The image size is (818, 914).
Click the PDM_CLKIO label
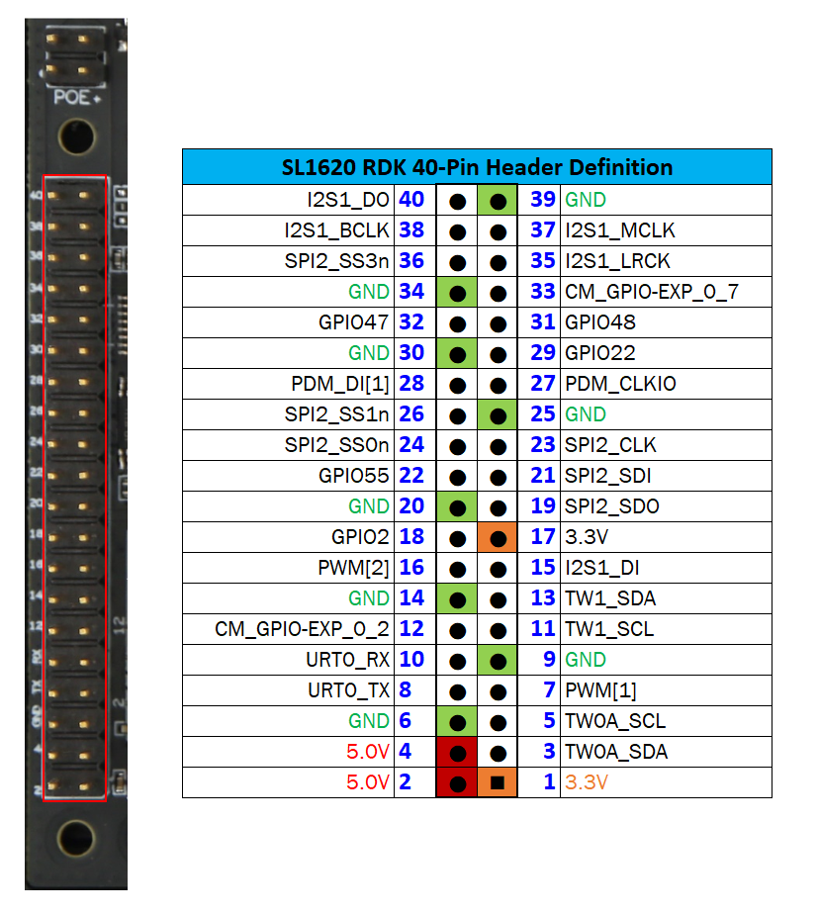click(x=620, y=384)
